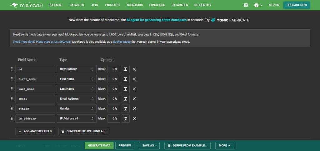
Task: Open the docker image link
Action: (122, 42)
